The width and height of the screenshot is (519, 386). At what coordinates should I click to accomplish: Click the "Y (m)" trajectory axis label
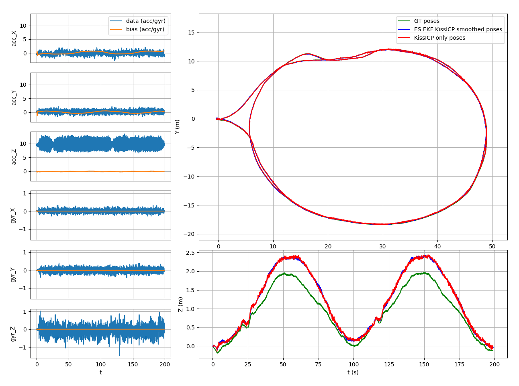pyautogui.click(x=177, y=127)
